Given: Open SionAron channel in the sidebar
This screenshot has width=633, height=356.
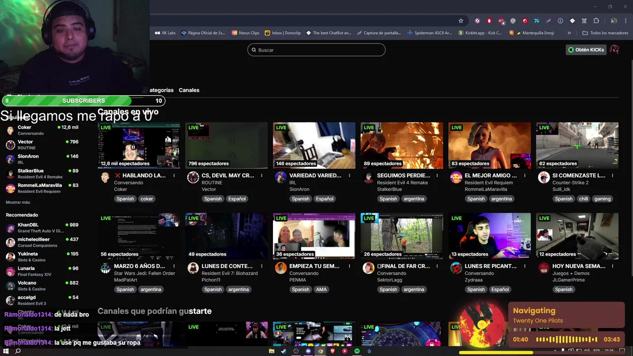Looking at the screenshot, I should click(x=42, y=159).
